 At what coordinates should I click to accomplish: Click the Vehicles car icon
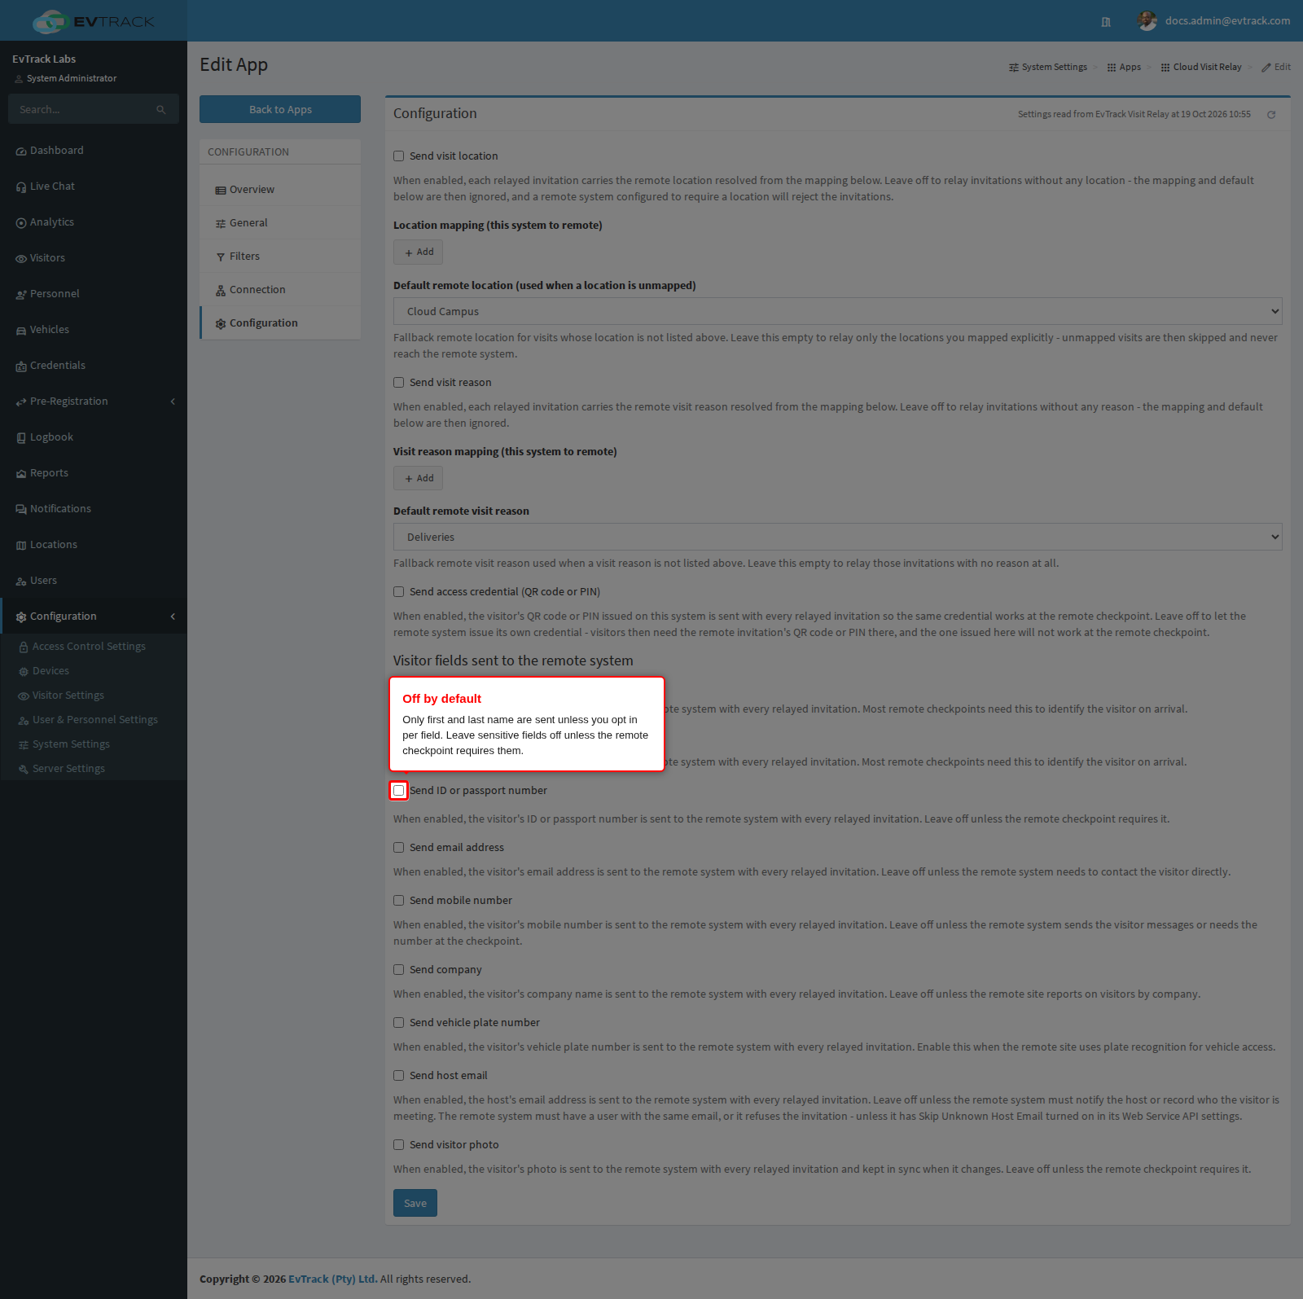point(21,331)
